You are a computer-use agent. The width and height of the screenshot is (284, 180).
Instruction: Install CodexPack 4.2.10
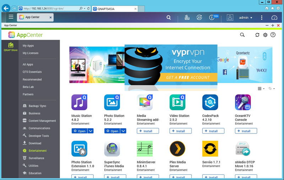pyautogui.click(x=213, y=131)
